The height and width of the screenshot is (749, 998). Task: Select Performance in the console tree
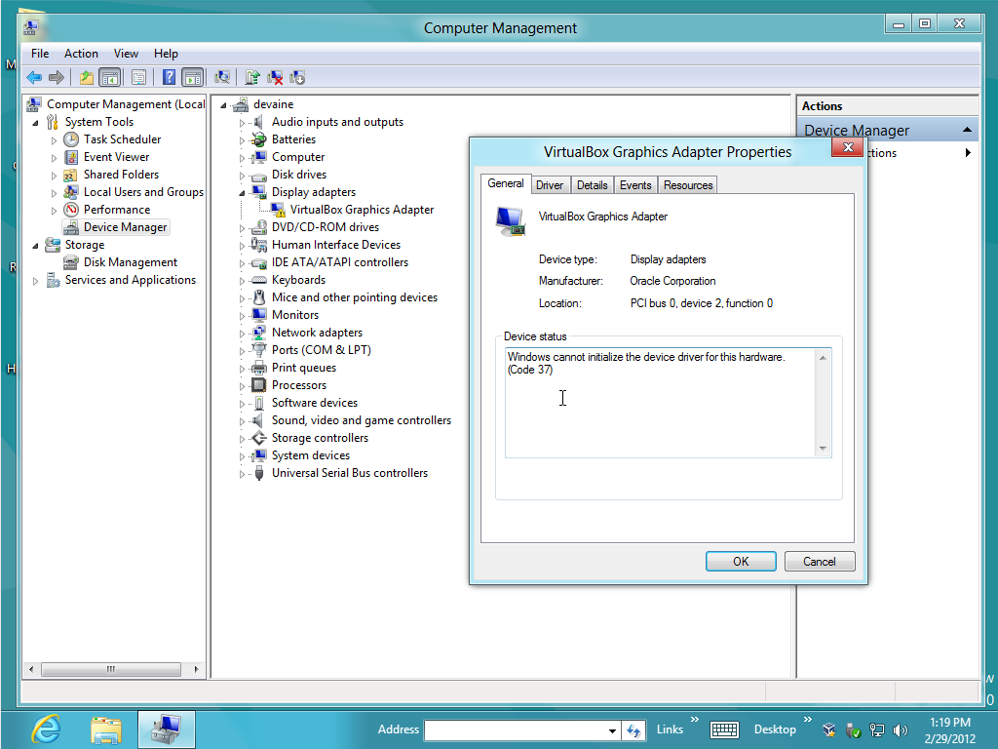click(117, 210)
